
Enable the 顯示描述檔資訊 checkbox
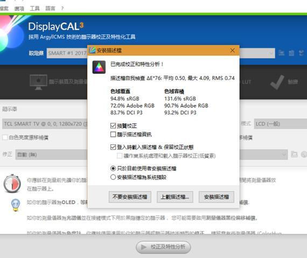pyautogui.click(x=113, y=134)
